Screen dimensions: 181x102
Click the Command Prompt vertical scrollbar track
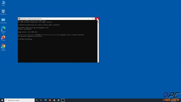pos(98,42)
